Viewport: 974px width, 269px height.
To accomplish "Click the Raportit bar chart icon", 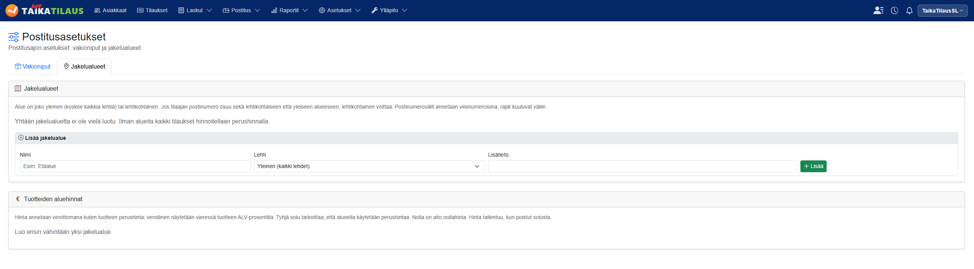I will 274,10.
